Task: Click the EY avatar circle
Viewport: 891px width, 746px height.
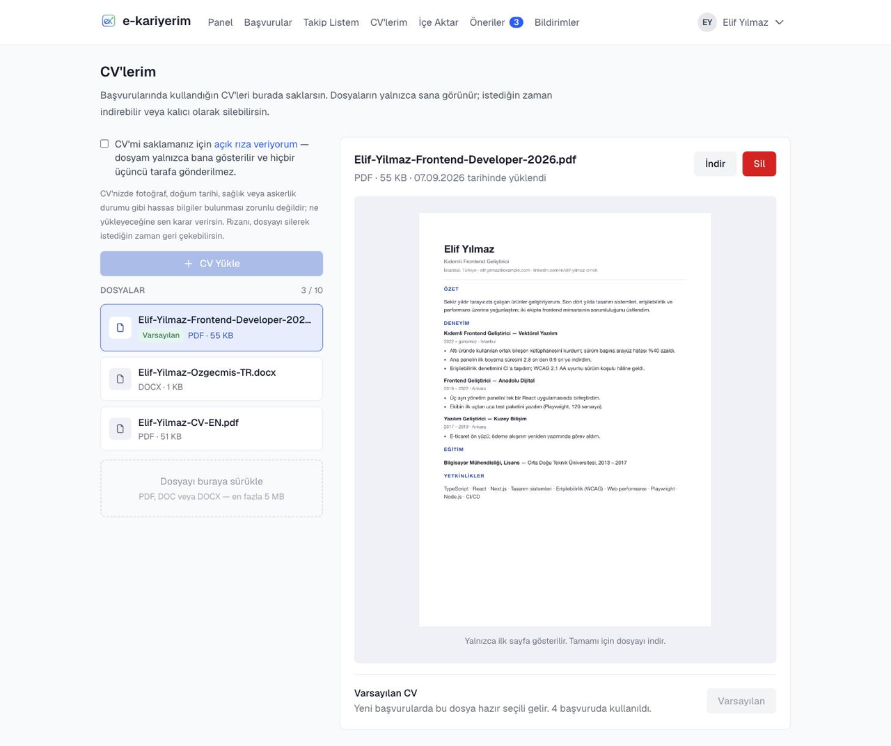Action: click(707, 22)
